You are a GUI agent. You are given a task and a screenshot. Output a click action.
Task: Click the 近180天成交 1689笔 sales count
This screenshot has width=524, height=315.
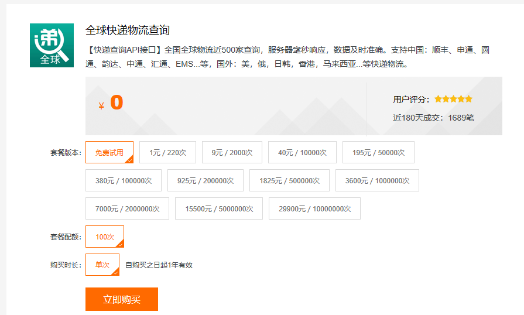[x=433, y=118]
